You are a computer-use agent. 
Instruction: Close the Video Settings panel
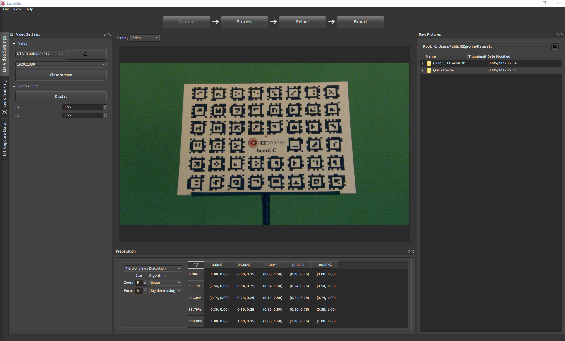point(110,35)
